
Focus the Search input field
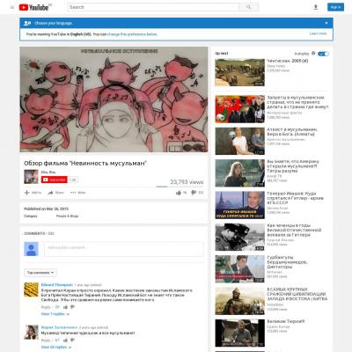click(153, 7)
